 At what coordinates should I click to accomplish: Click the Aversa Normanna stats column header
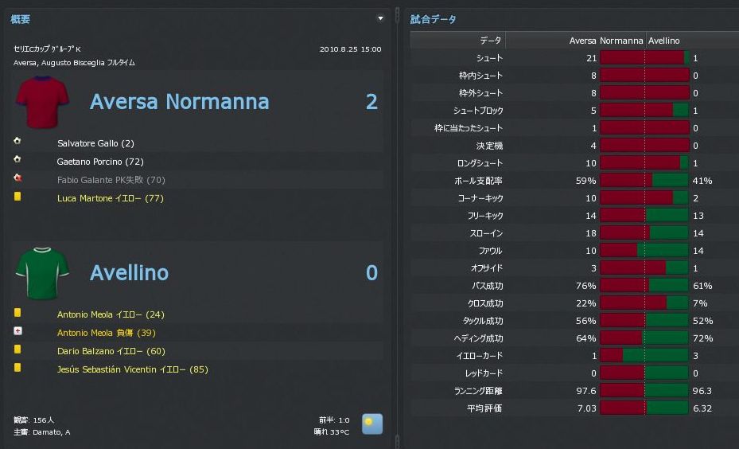tap(606, 41)
